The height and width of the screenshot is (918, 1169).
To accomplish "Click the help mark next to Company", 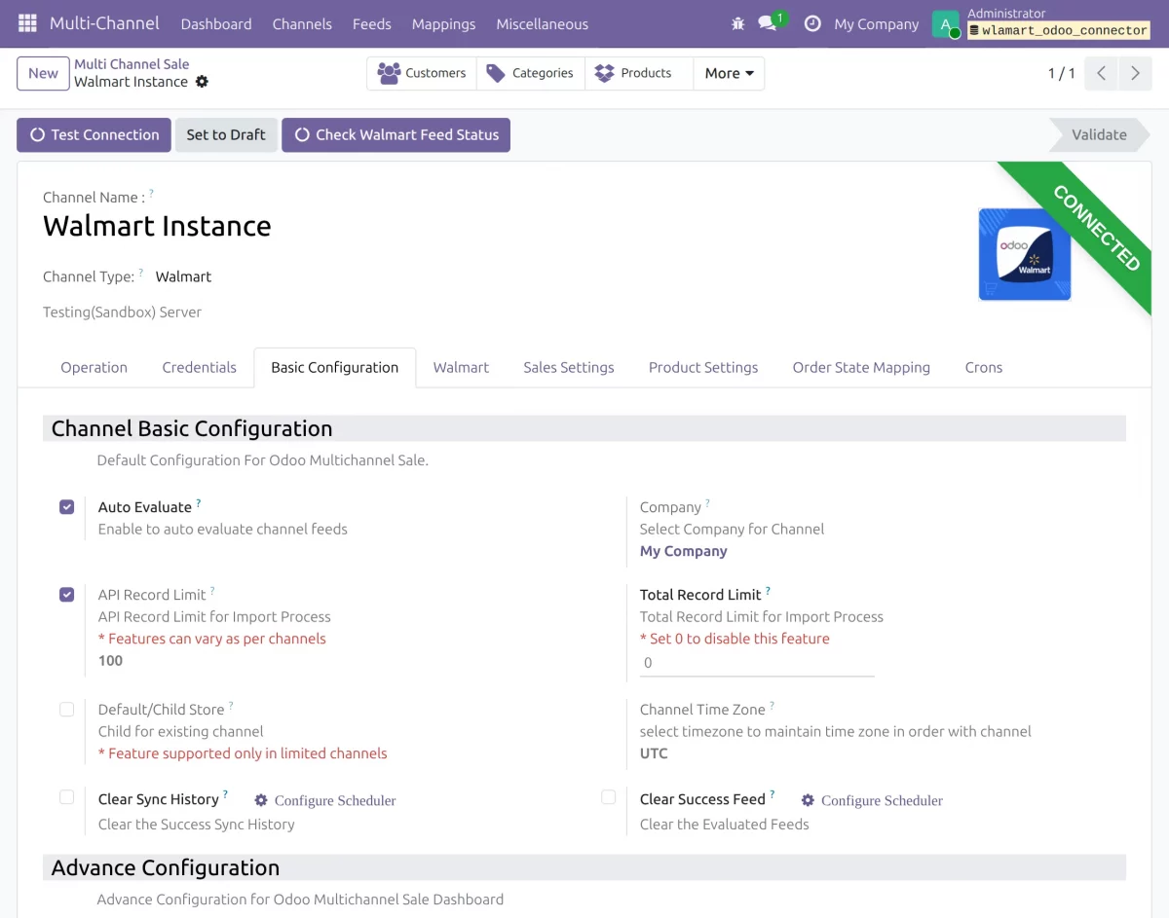I will pyautogui.click(x=707, y=502).
